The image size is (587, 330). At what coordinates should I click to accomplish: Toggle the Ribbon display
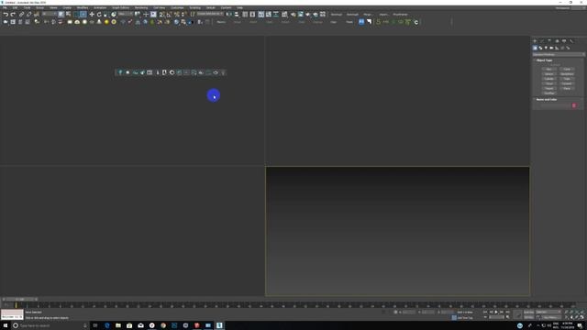[x=260, y=15]
